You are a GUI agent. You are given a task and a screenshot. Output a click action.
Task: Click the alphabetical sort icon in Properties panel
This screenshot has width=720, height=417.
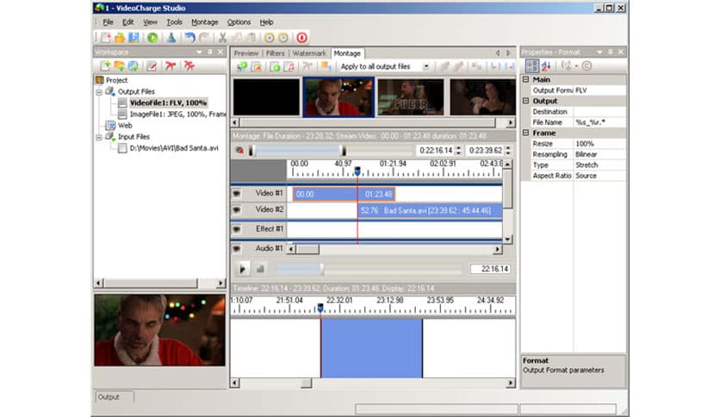point(546,66)
